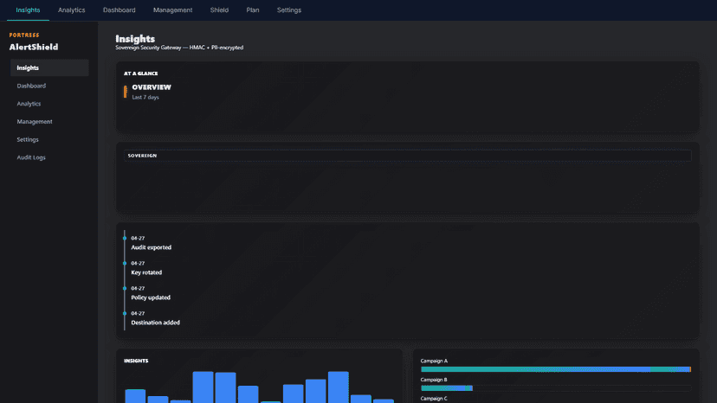
Task: Click the 'Campaign C' label
Action: (x=434, y=399)
